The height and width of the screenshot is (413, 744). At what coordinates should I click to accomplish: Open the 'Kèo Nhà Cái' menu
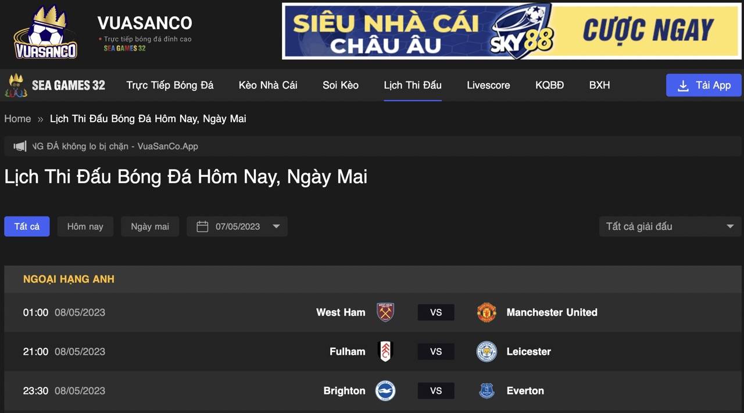point(268,85)
